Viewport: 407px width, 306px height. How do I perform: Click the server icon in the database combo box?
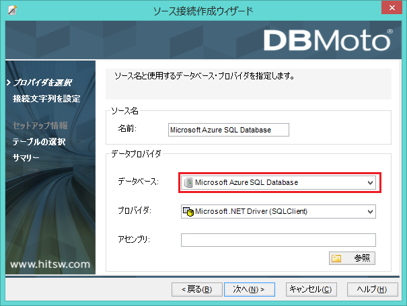point(188,183)
